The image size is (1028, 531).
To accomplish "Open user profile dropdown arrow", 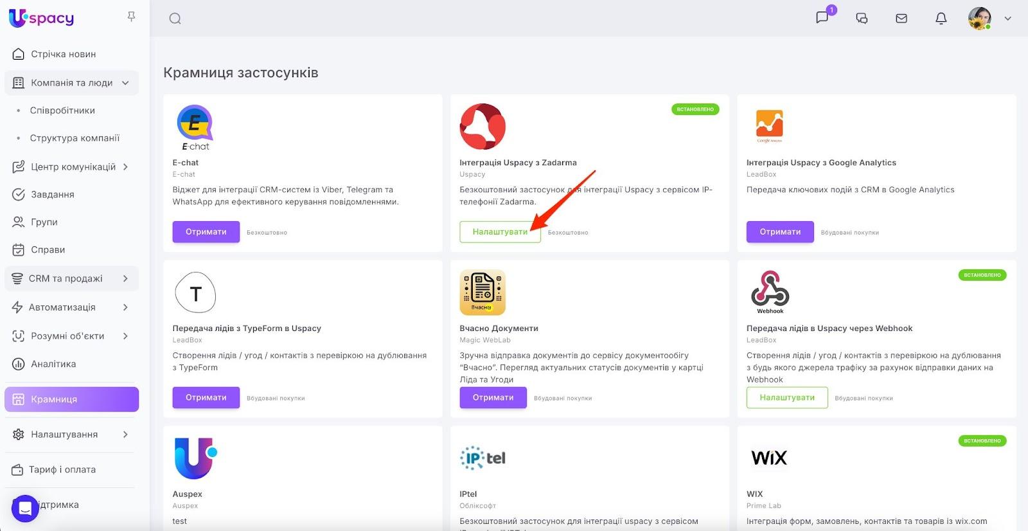I will [1007, 19].
